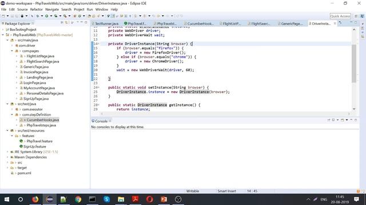Open Package Explorer view menu
The width and height of the screenshot is (366, 205).
77,22
